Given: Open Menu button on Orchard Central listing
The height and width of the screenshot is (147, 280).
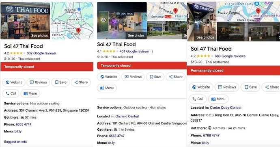Looking at the screenshot, I should (x=107, y=88).
